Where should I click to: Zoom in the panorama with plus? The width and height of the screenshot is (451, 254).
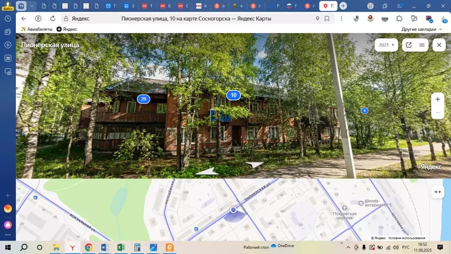pos(437,99)
